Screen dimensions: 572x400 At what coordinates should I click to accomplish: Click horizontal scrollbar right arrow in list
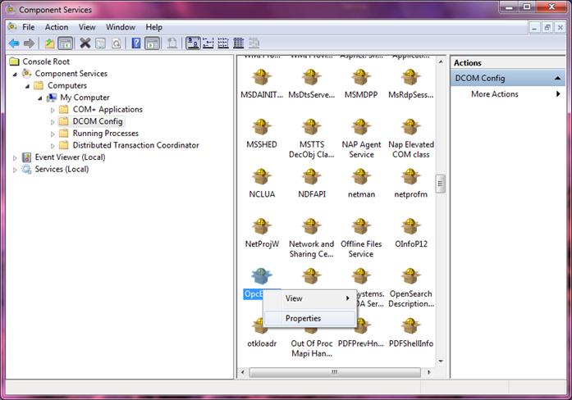click(429, 372)
